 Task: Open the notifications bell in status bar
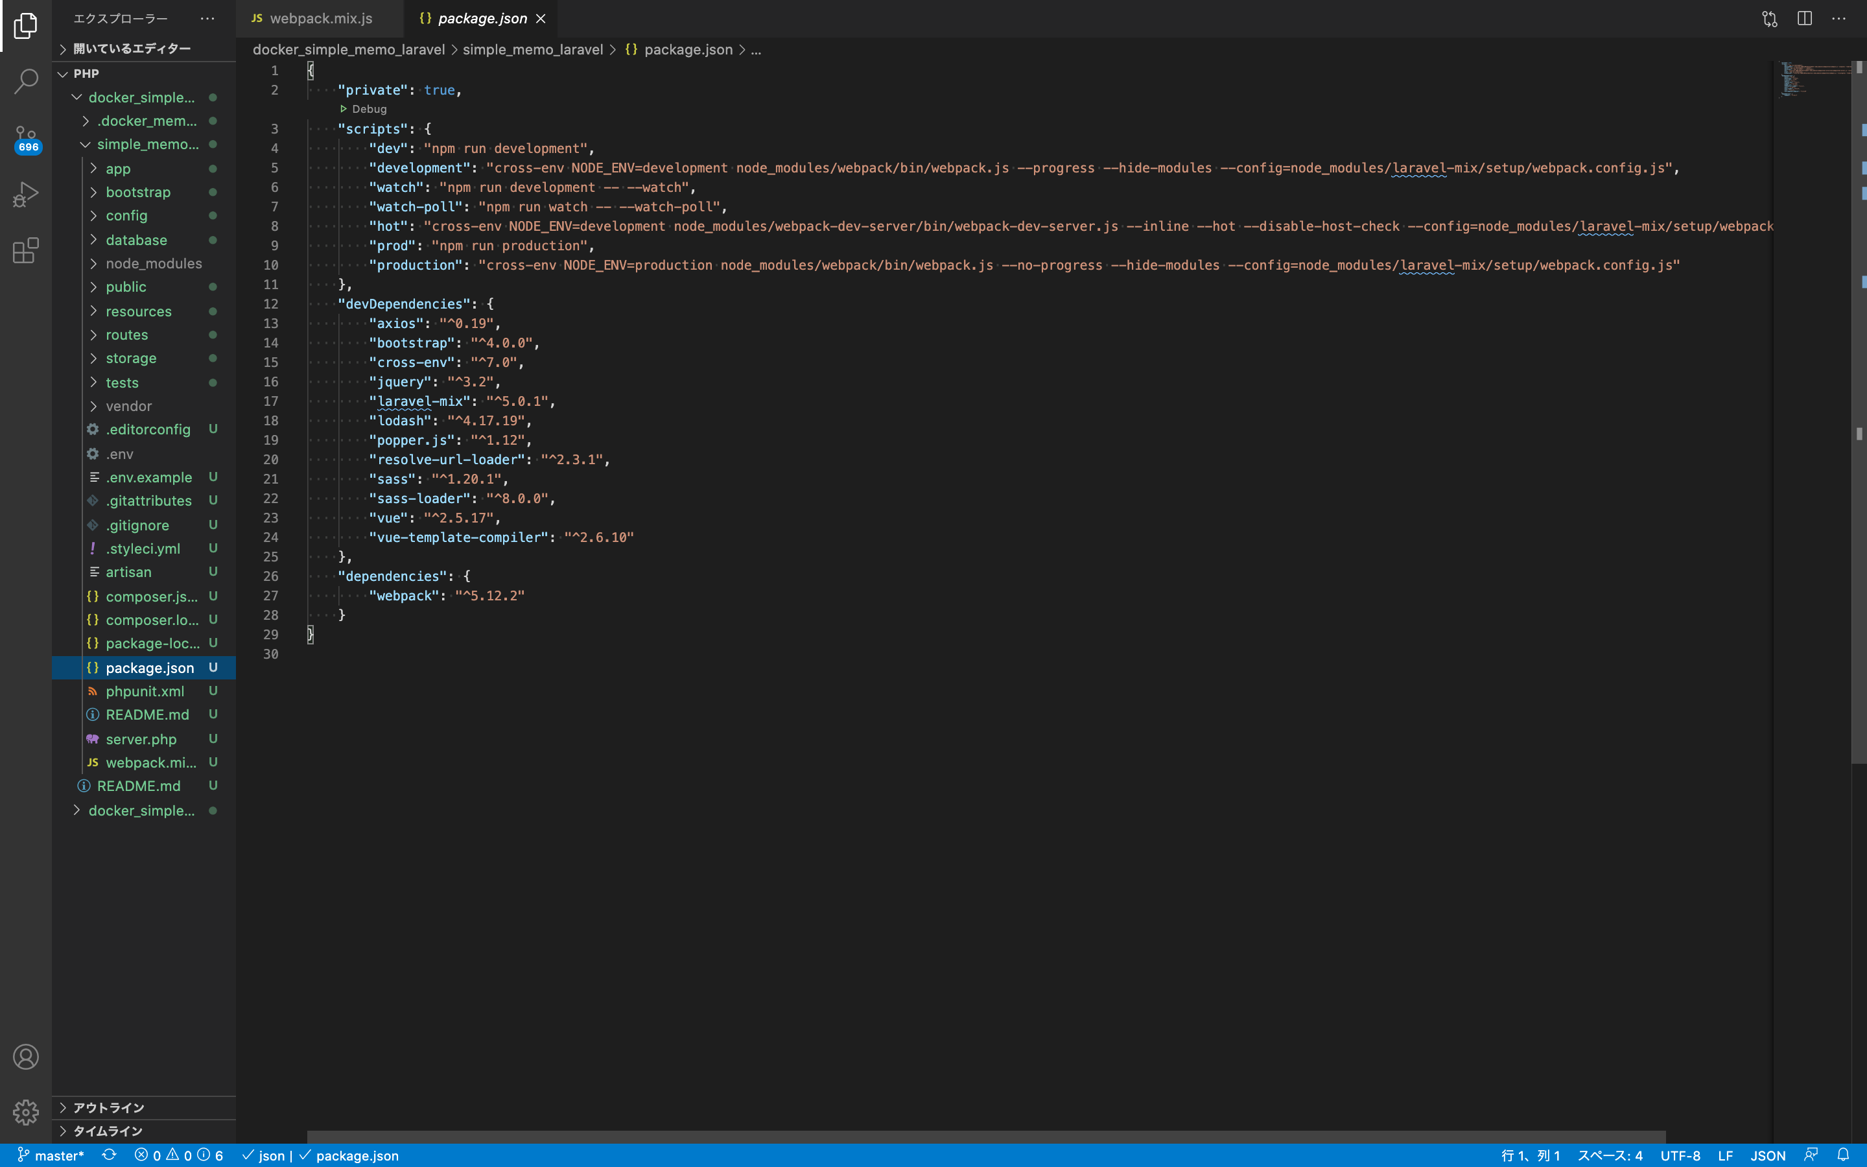(1842, 1155)
